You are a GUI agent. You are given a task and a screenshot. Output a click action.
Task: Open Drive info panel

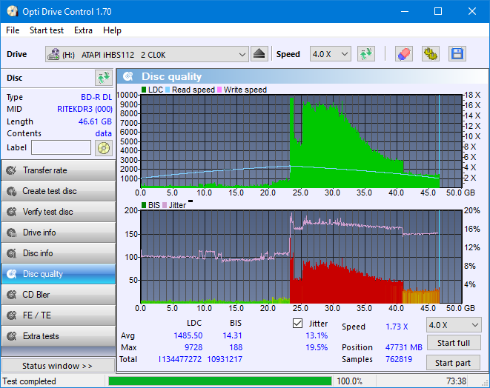click(59, 233)
